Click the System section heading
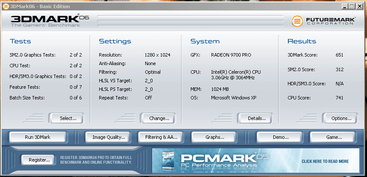 point(205,41)
